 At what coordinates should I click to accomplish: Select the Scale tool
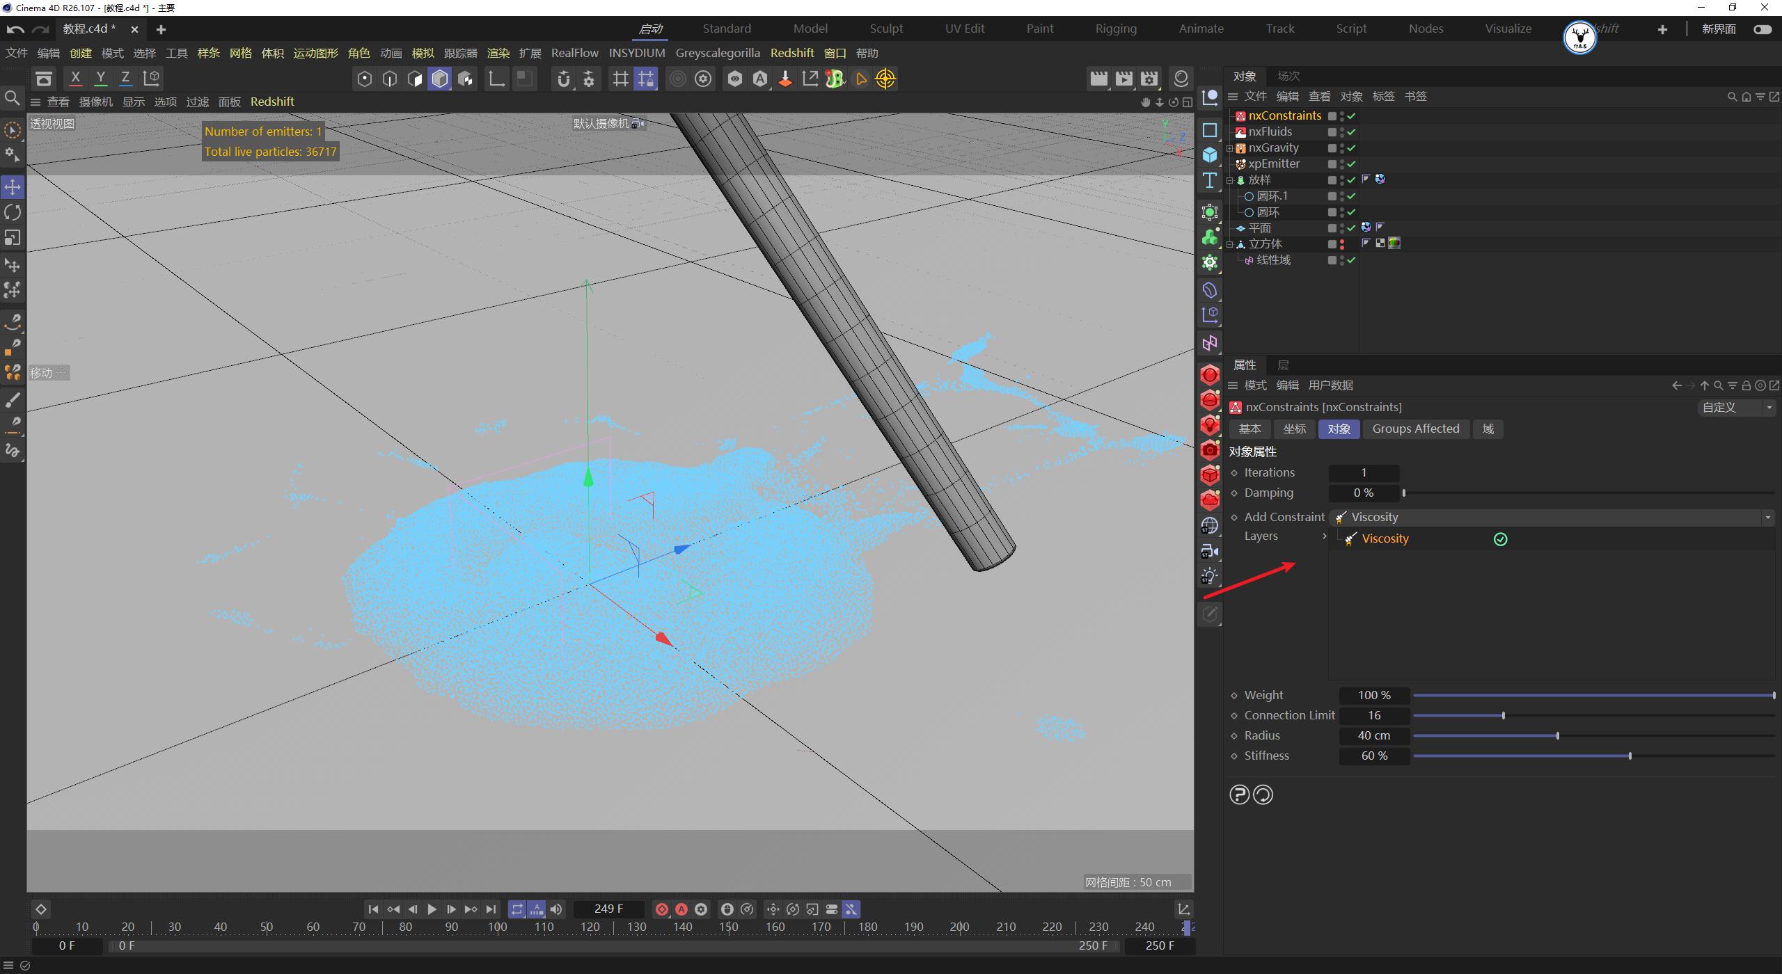tap(12, 237)
